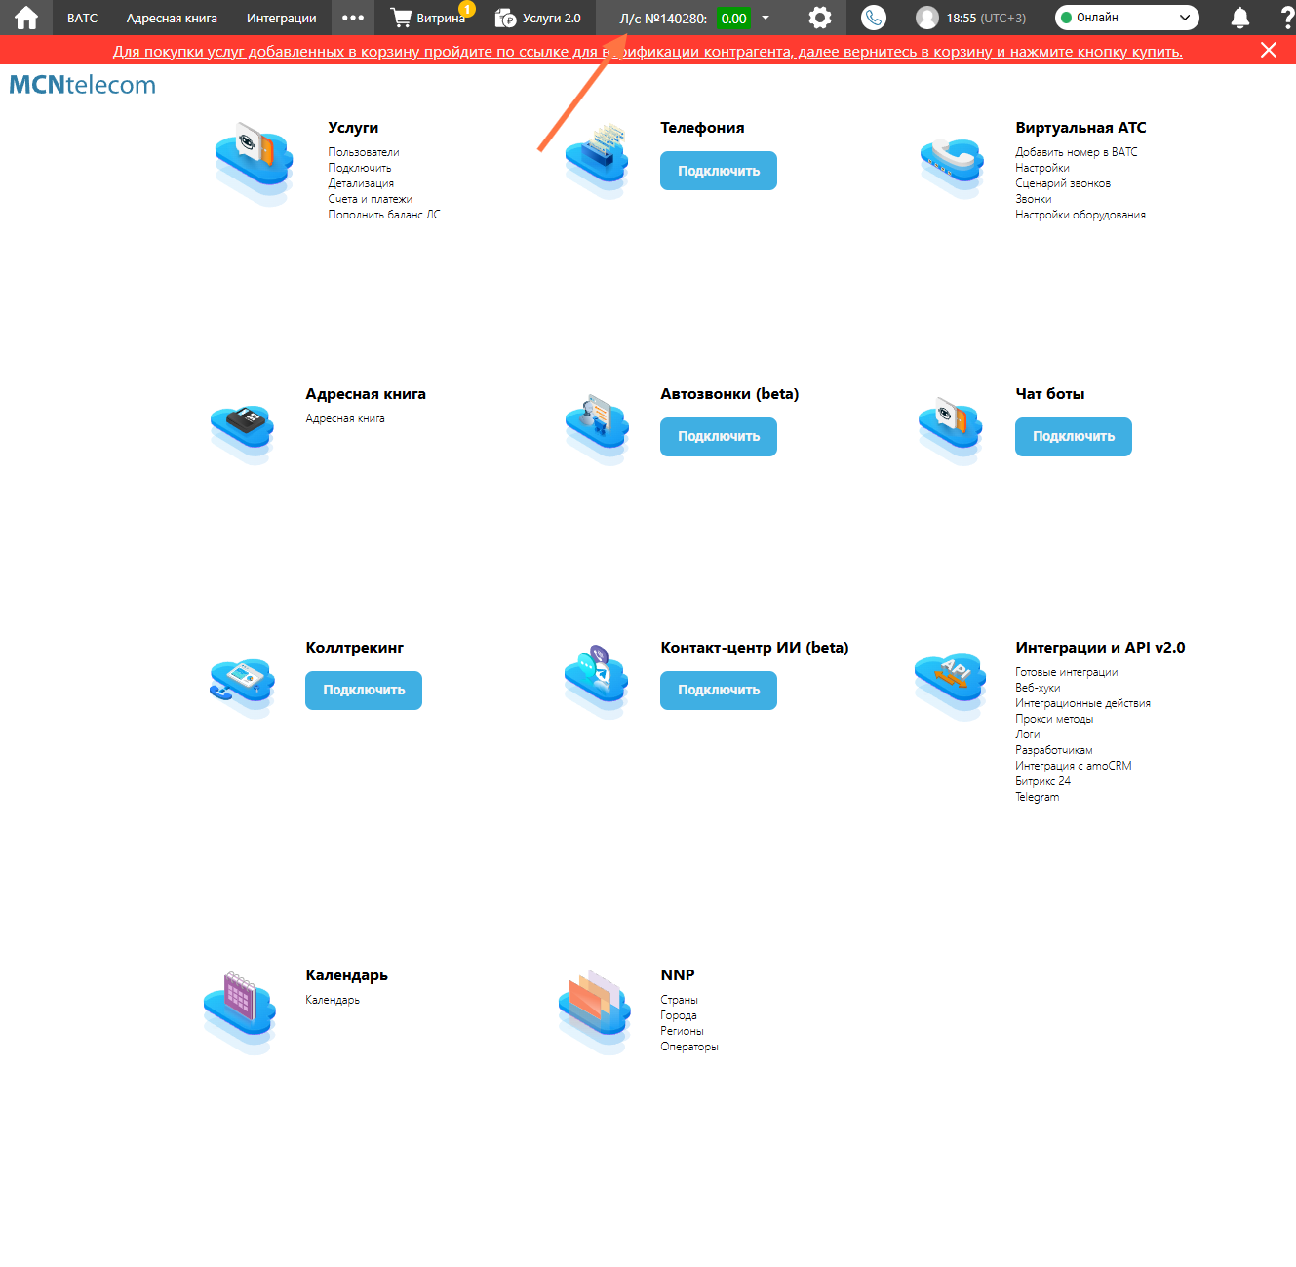Open the three-dots more menu

pyautogui.click(x=353, y=18)
